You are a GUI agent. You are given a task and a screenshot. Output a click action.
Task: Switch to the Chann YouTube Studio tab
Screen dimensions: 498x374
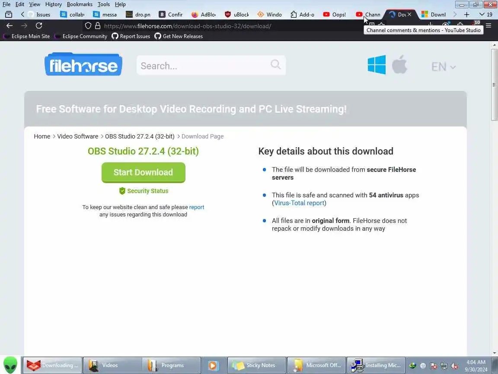click(369, 15)
